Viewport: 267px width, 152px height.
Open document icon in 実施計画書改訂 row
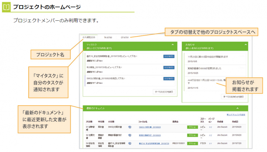(x=129, y=135)
